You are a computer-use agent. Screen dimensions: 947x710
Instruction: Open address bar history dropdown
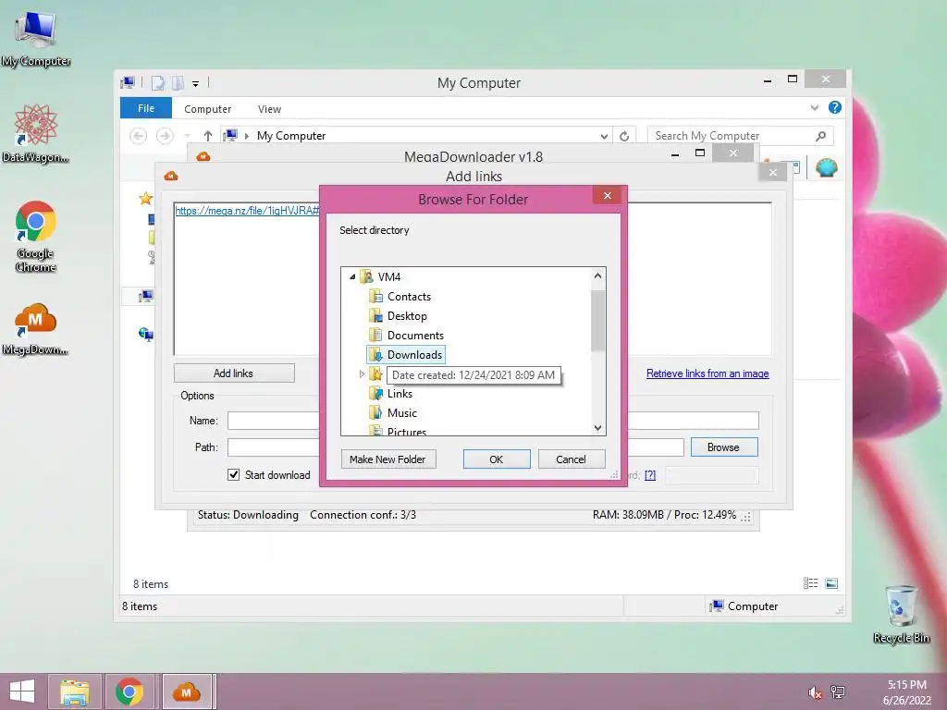[x=604, y=136]
